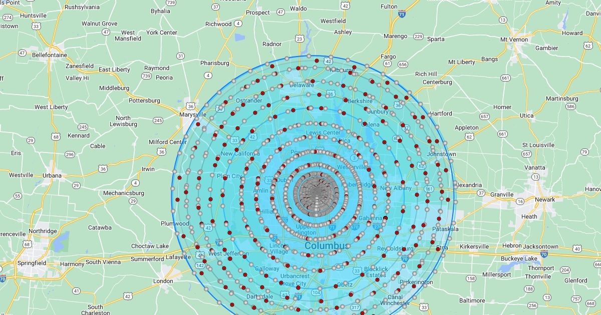The image size is (601, 315).
Task: Click the route 161 shield near New Albany
Action: (x=429, y=189)
